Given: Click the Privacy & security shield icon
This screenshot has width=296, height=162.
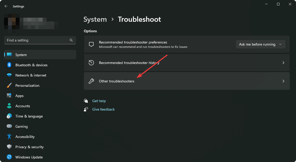Looking at the screenshot, I should tap(9, 147).
